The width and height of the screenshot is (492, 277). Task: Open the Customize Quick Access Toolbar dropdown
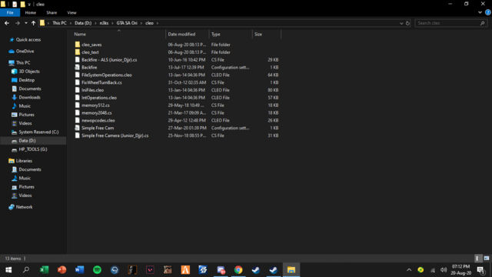click(x=29, y=5)
